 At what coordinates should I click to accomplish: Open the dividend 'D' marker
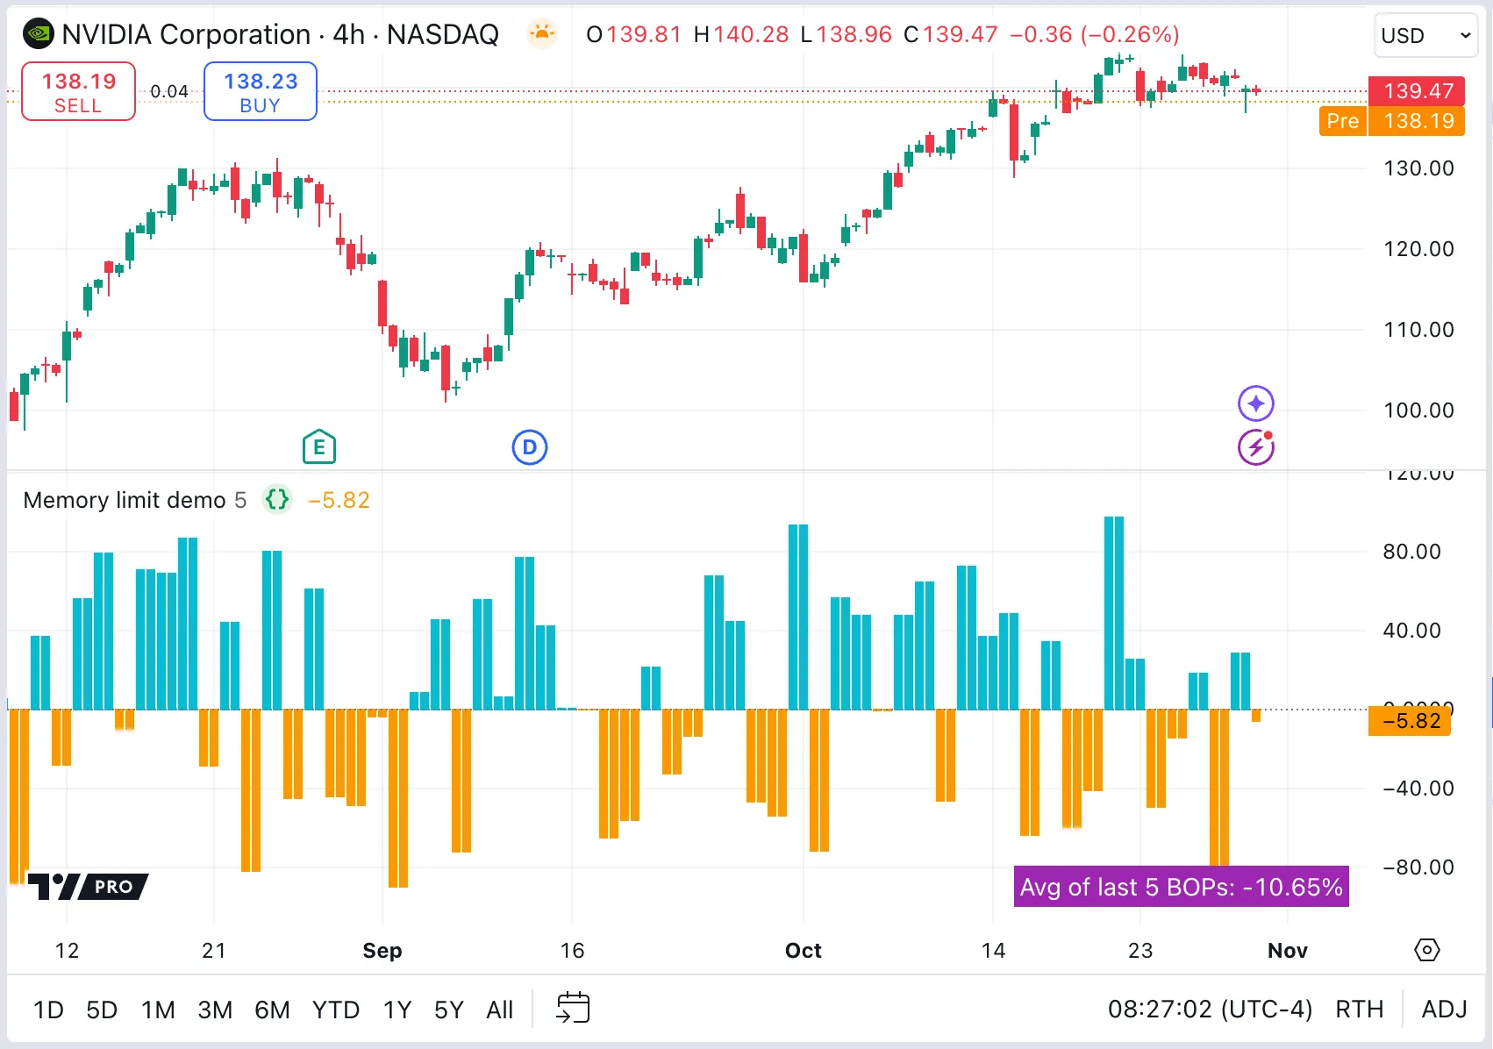tap(530, 447)
